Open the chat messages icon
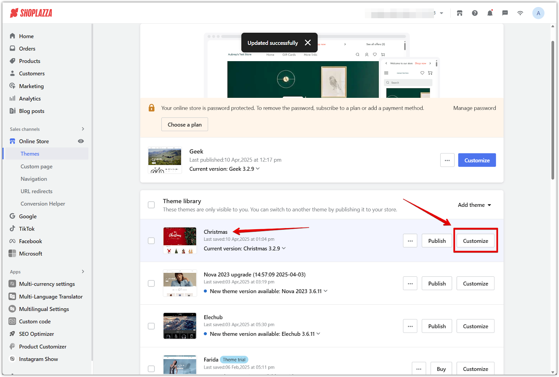 tap(505, 13)
